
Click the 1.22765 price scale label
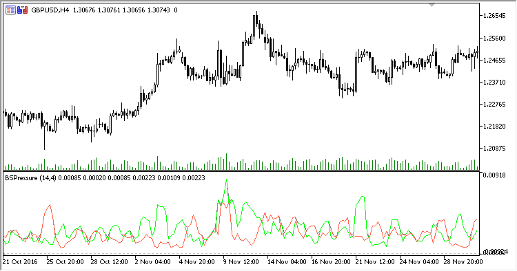pyautogui.click(x=494, y=105)
